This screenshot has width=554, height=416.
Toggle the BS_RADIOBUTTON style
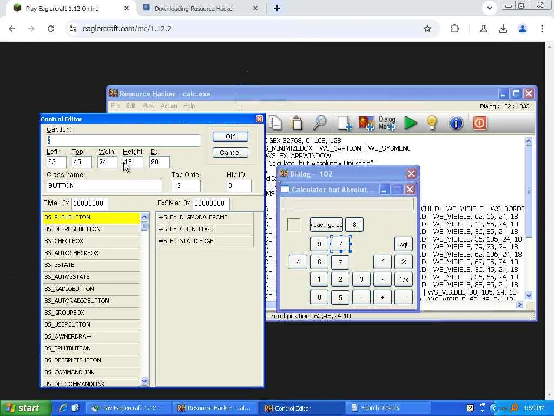tap(91, 289)
